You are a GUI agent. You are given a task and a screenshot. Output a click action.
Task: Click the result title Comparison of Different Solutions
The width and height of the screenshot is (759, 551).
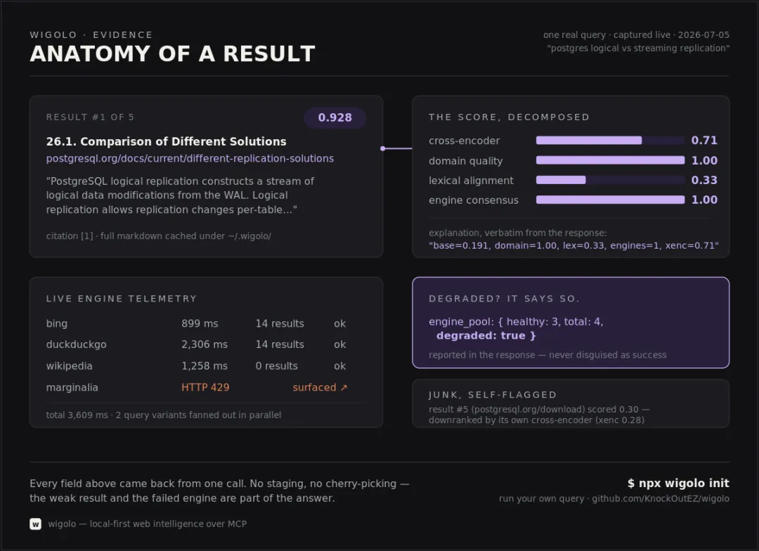point(166,141)
